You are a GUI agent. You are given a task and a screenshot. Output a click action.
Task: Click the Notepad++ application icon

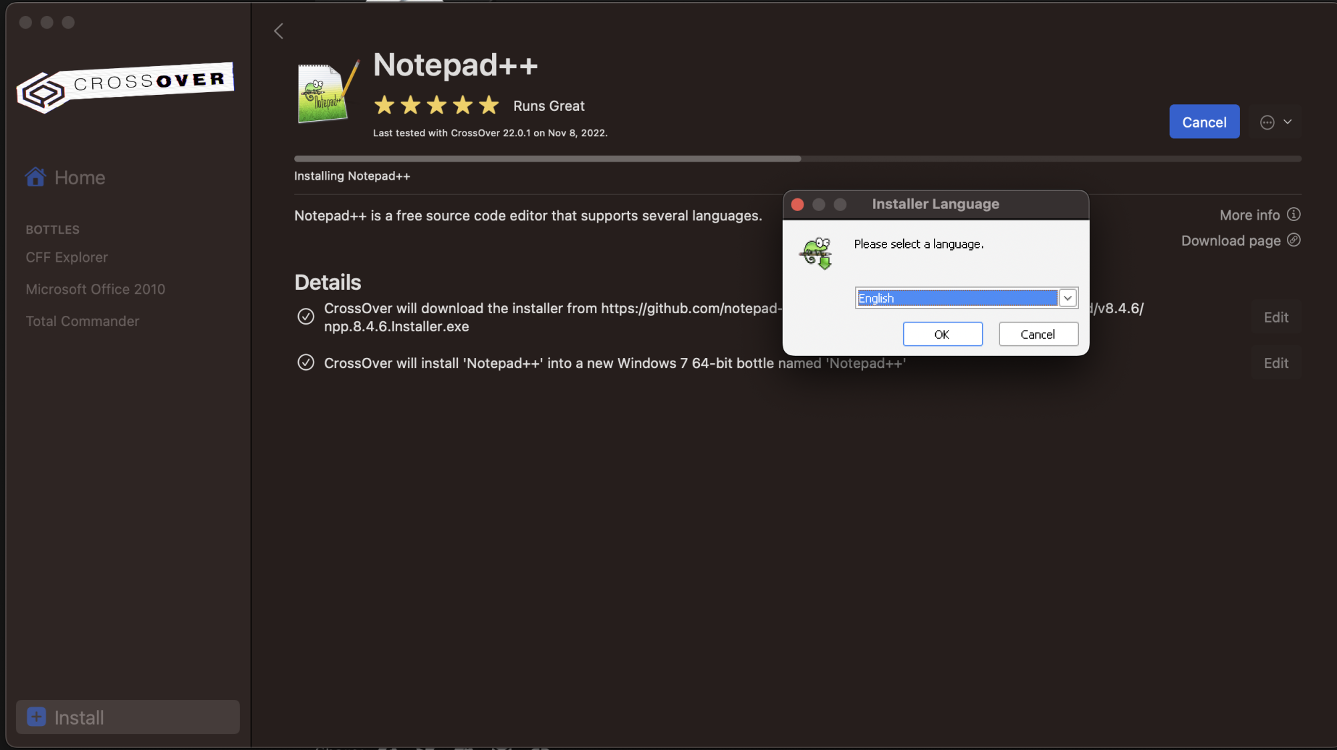point(328,92)
